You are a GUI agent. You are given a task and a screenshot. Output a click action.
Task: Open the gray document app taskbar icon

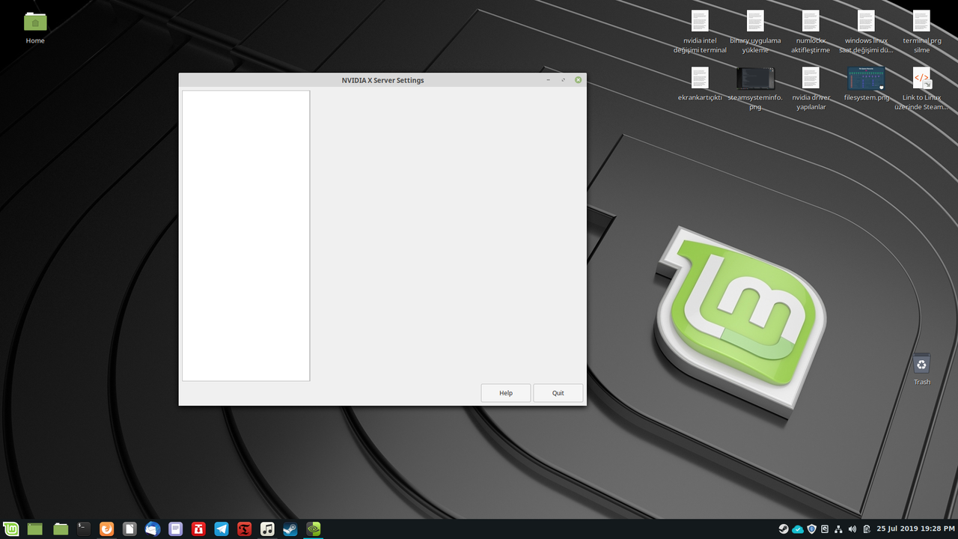pyautogui.click(x=129, y=529)
